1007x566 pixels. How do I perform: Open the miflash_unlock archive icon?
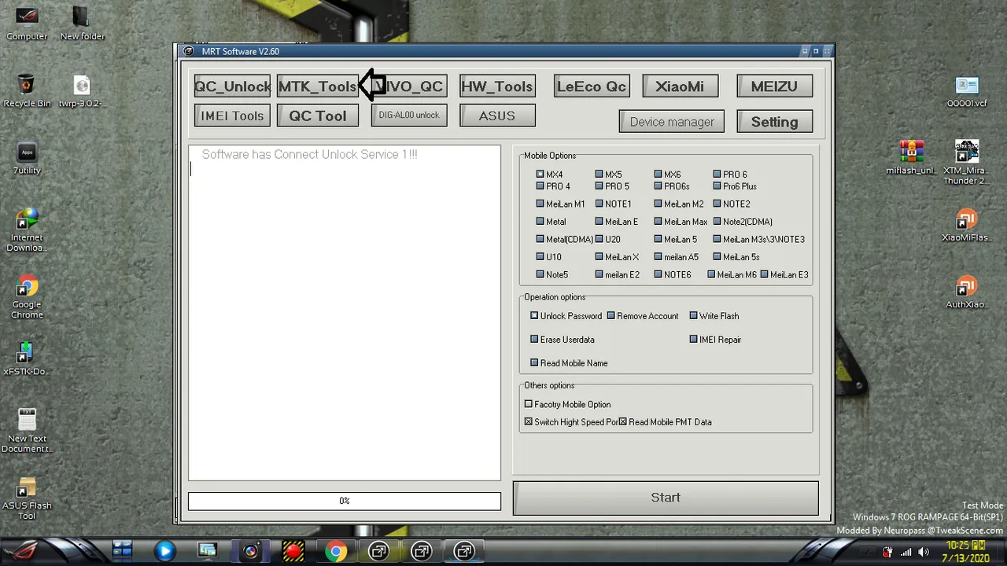point(912,157)
